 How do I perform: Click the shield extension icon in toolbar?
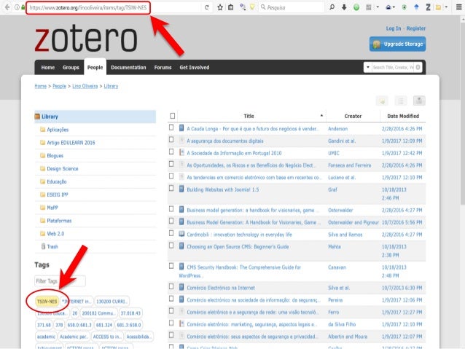[405, 7]
